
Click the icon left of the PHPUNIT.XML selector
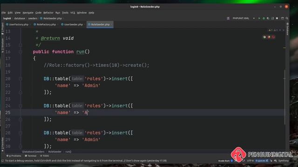coord(228,19)
